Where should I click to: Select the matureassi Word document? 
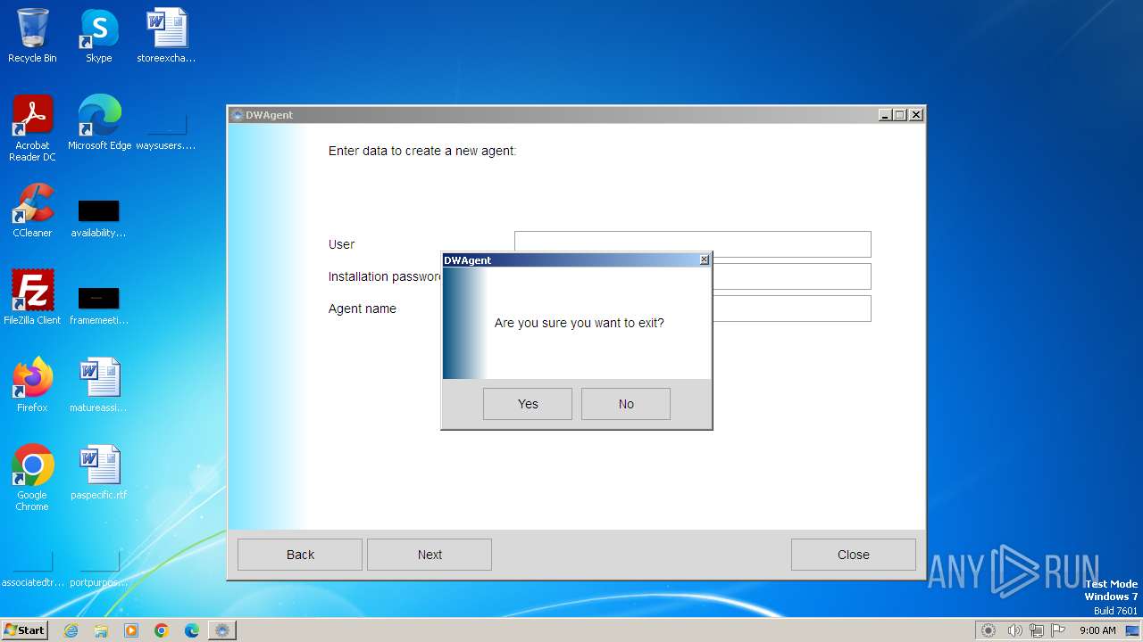click(98, 385)
